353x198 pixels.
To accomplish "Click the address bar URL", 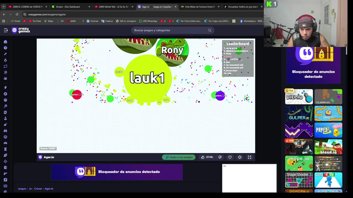I will click(x=47, y=14).
